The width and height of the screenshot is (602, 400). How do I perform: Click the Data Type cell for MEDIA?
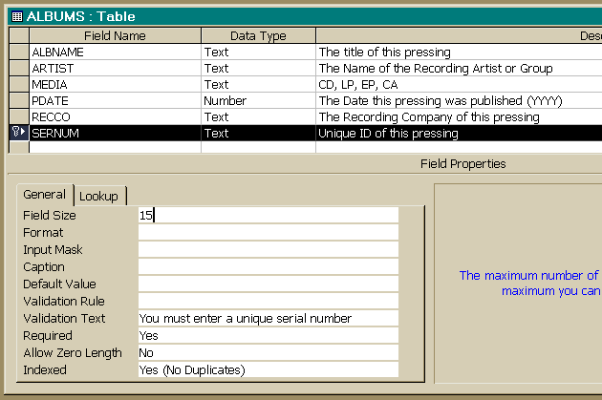[x=258, y=84]
